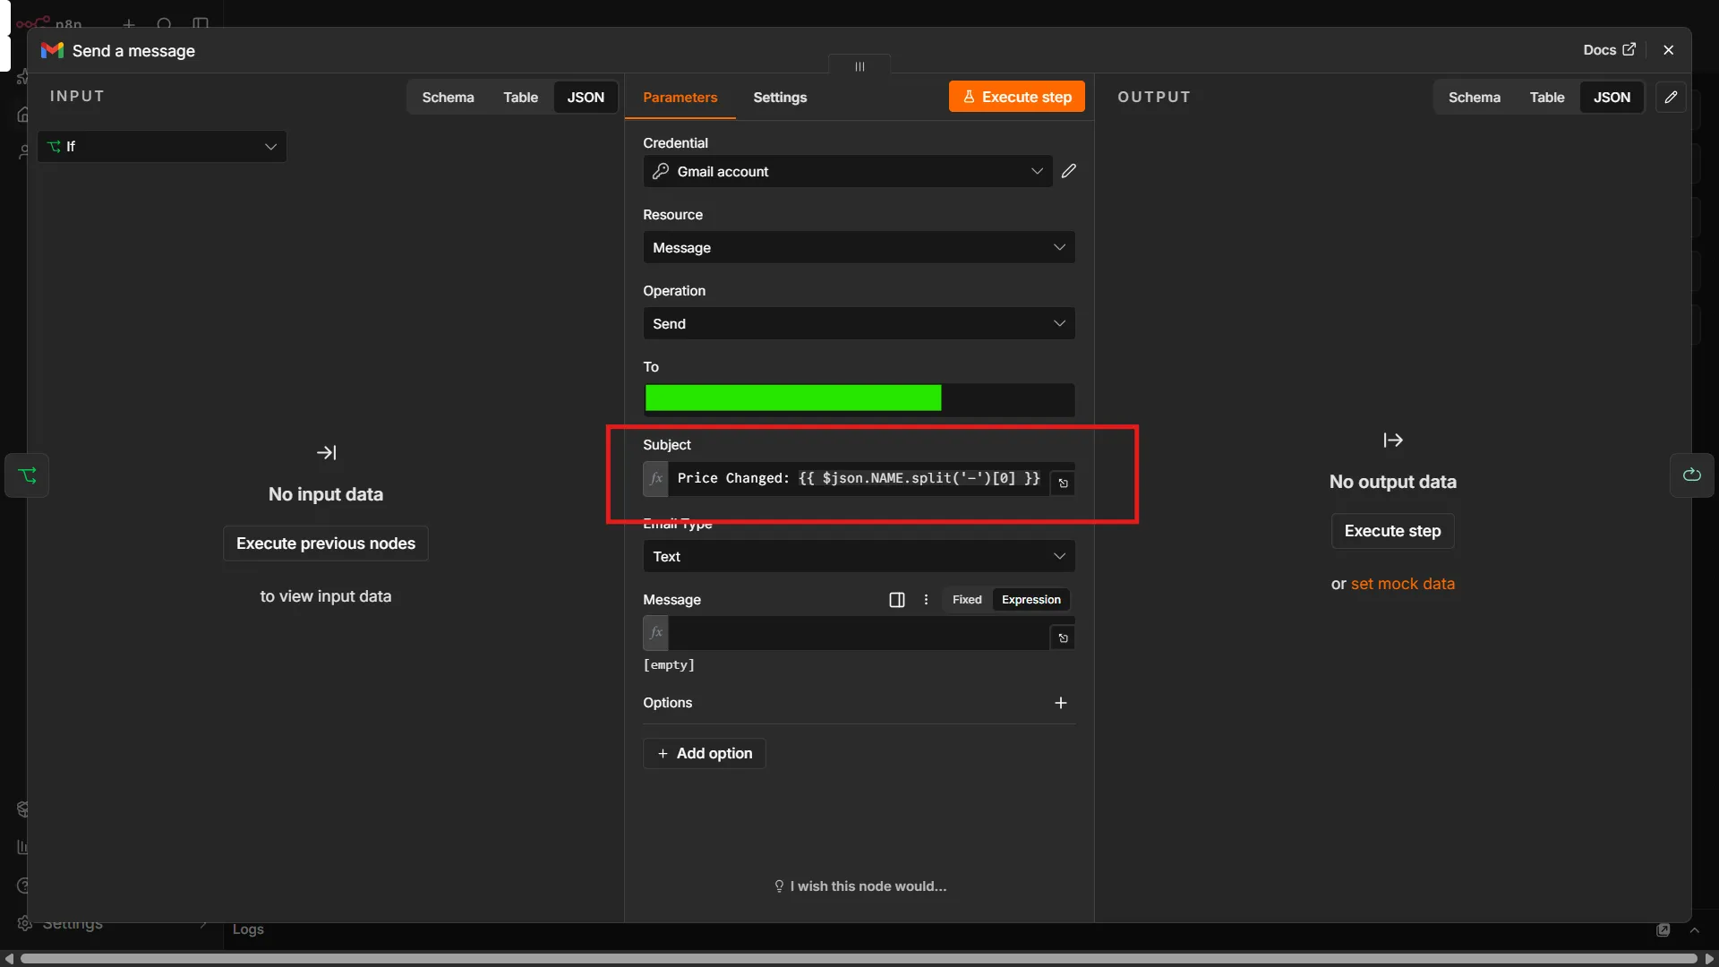Image resolution: width=1719 pixels, height=967 pixels.
Task: Open Message field options menu (three dots)
Action: [926, 600]
